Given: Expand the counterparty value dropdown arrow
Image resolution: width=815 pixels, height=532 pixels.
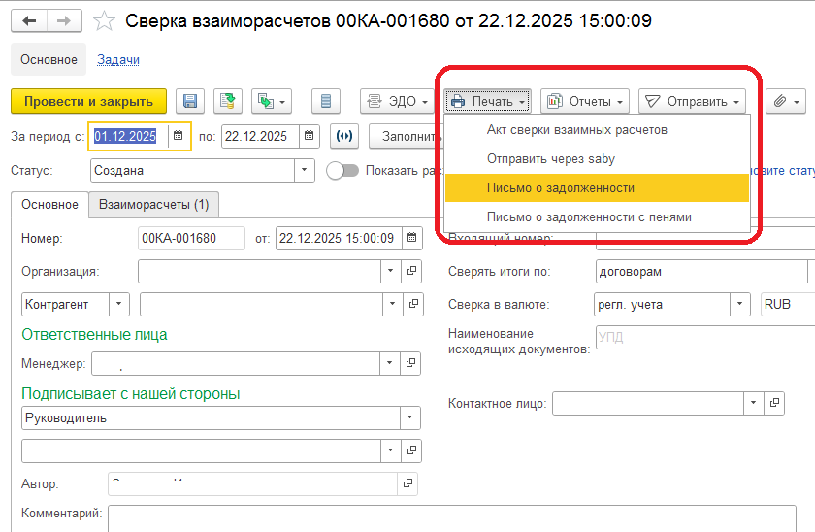Looking at the screenshot, I should (x=393, y=304).
